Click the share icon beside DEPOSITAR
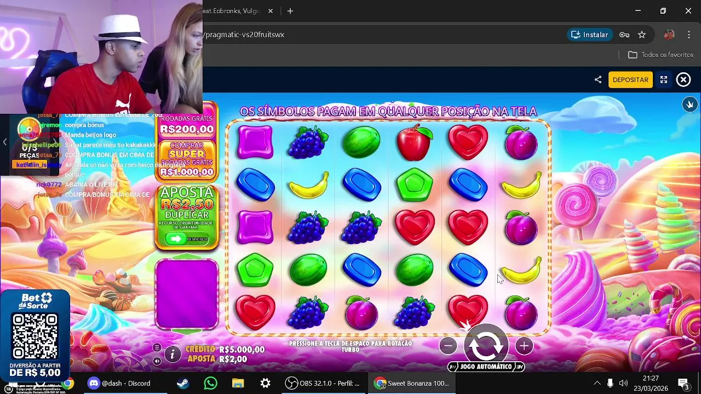 (x=597, y=80)
